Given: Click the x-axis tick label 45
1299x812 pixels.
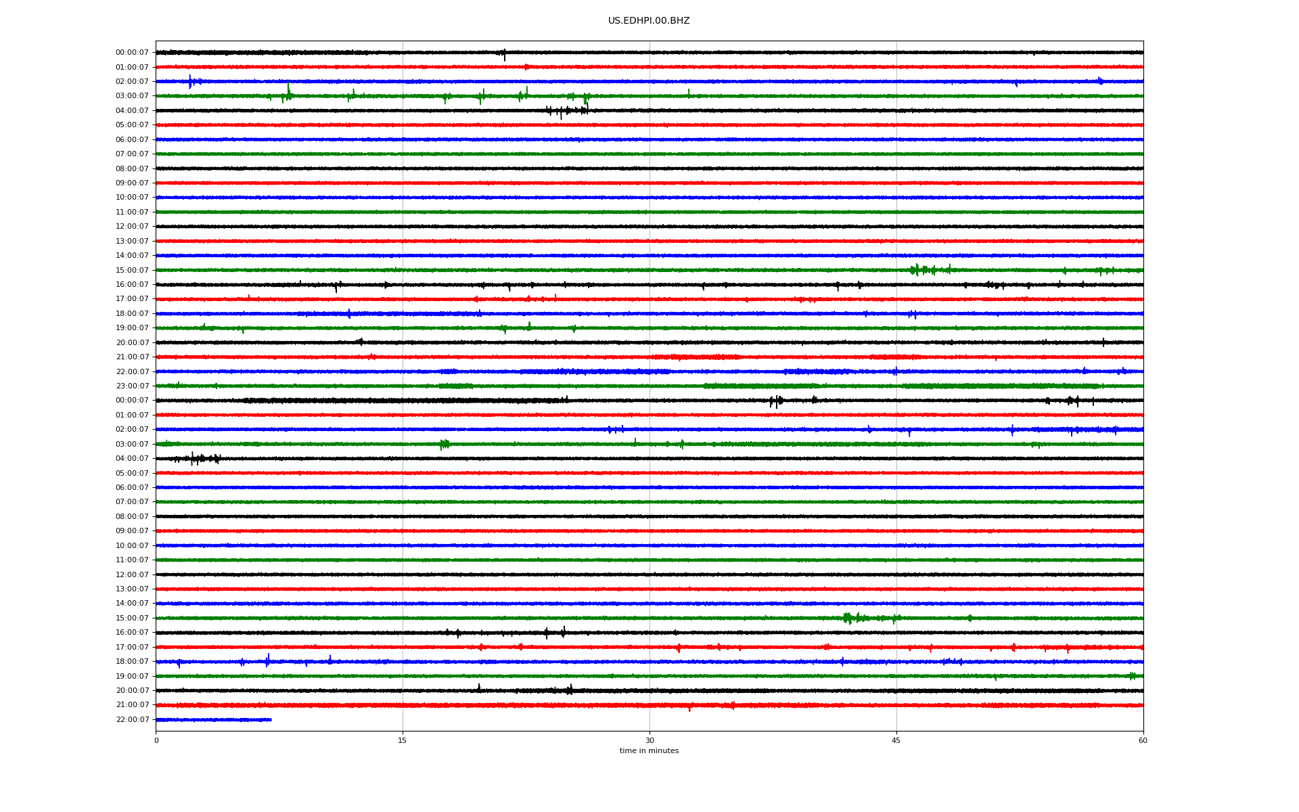Looking at the screenshot, I should point(896,740).
